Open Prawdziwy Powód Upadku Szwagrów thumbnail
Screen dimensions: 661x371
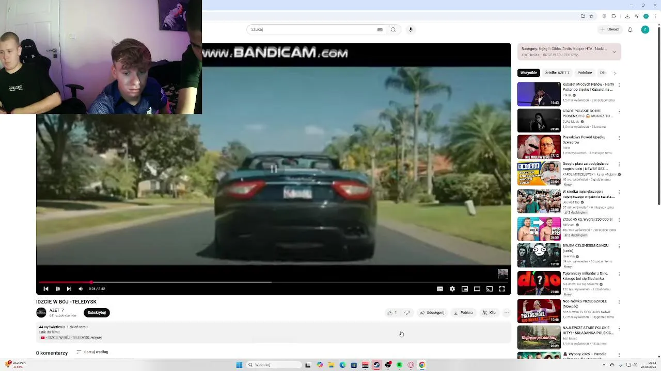tap(539, 147)
